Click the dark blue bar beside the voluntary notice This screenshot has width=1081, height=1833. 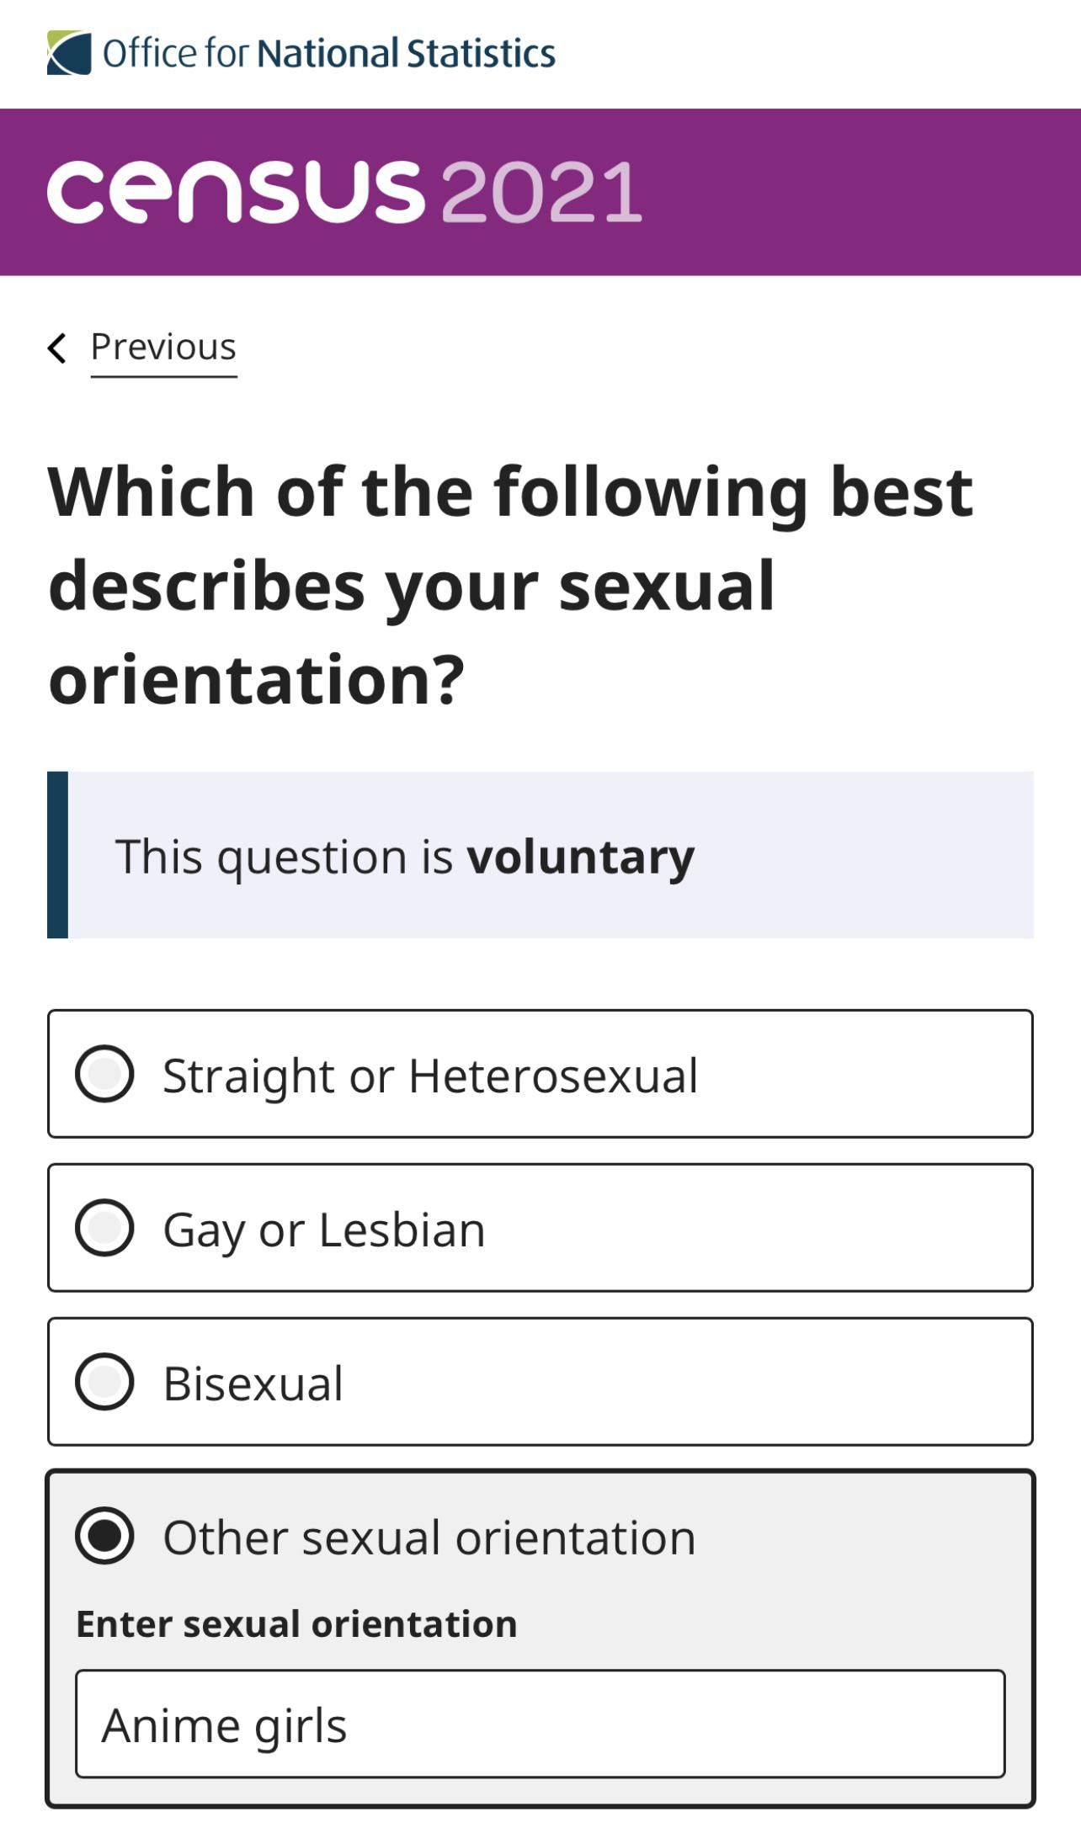(x=57, y=855)
